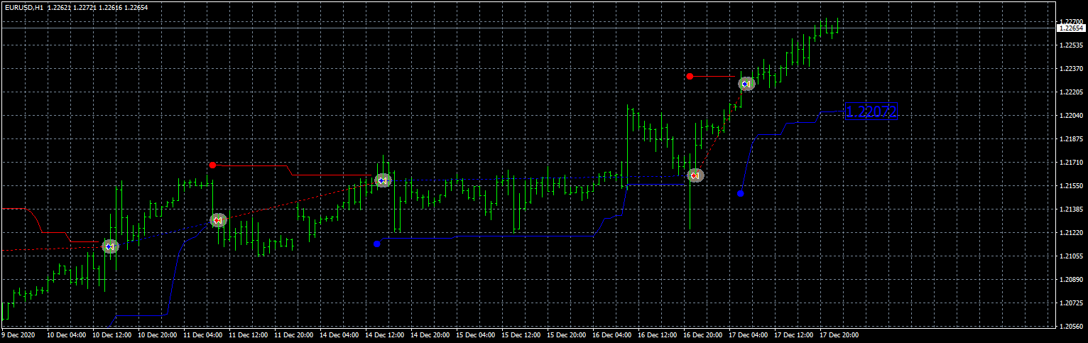
Task: Click the 1.21550 price scale label
Action: click(1070, 185)
